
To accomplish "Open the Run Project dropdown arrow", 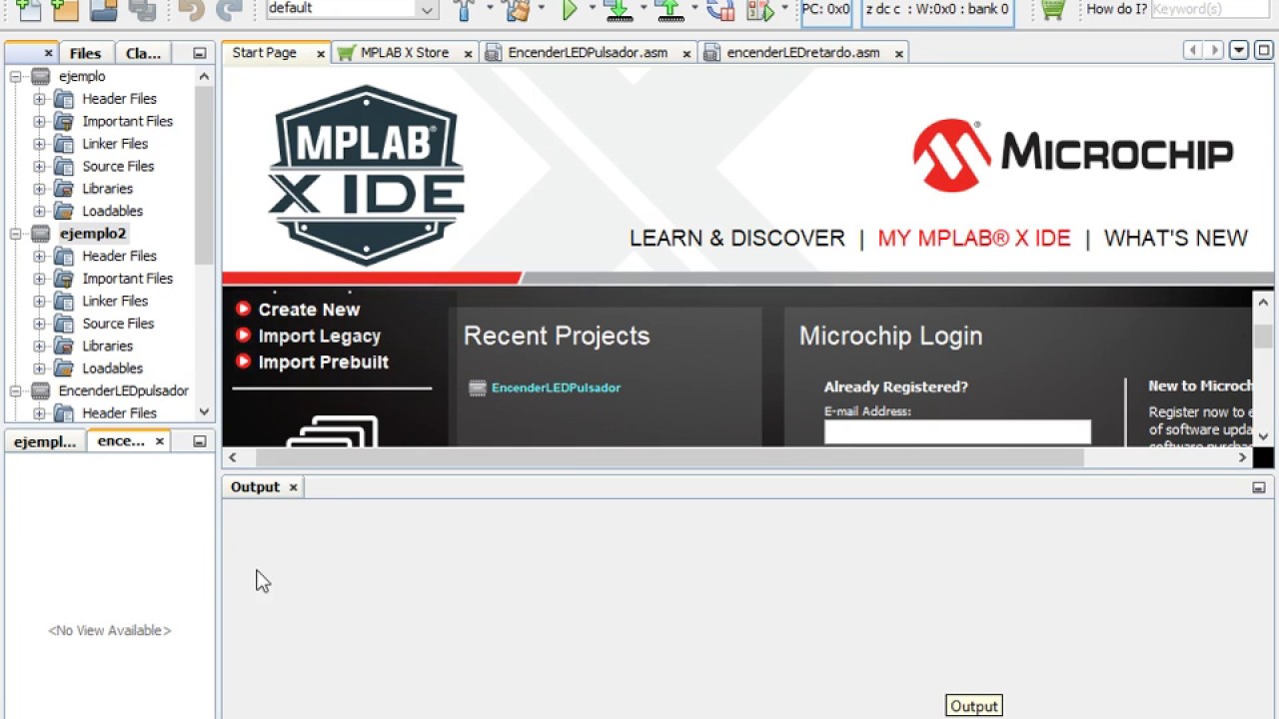I will pyautogui.click(x=592, y=9).
